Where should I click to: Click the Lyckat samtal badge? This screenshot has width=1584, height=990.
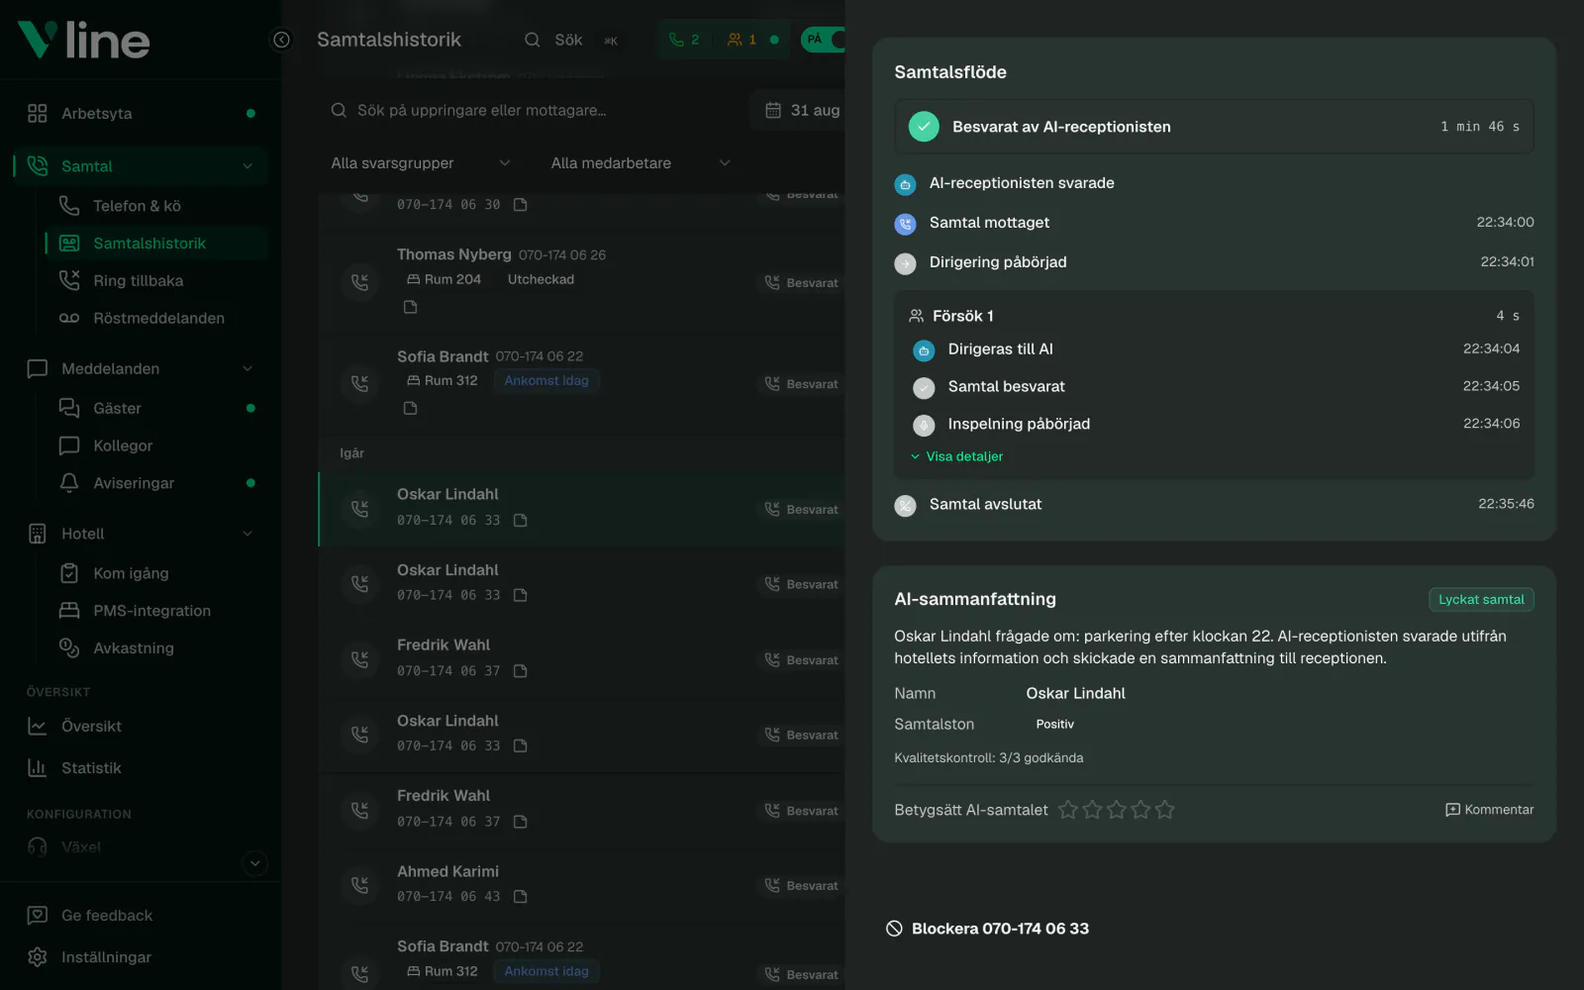point(1481,599)
